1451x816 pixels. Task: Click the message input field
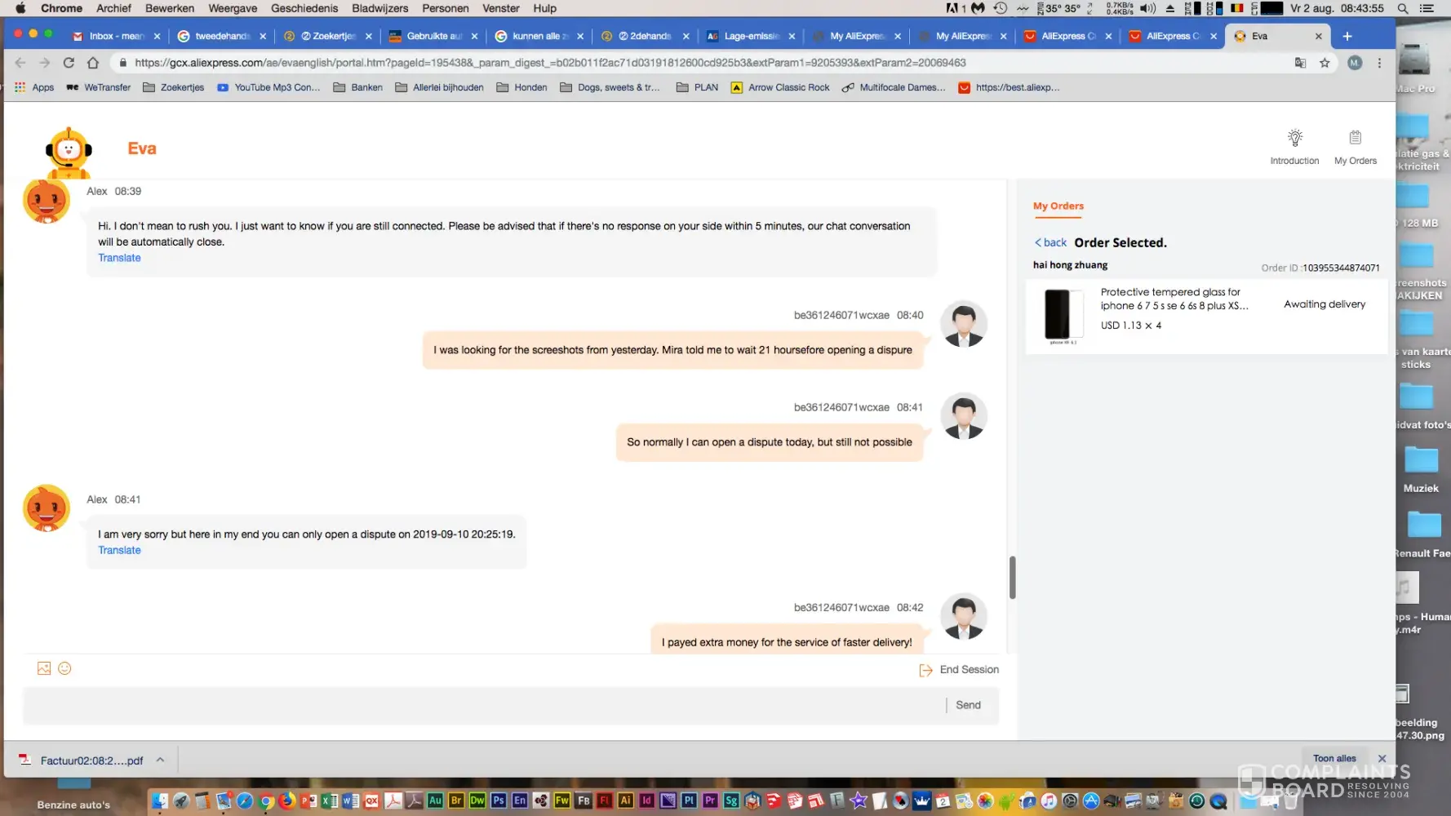[x=481, y=705]
